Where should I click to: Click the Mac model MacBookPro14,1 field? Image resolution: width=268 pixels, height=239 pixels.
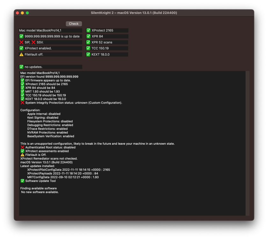point(50,30)
